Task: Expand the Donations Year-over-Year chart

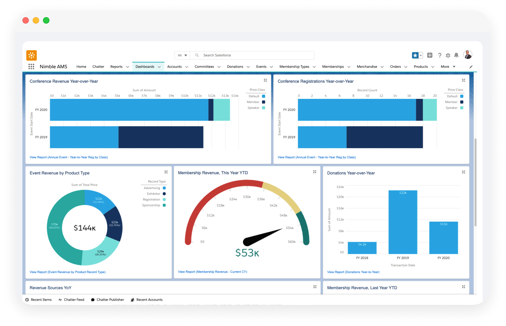Action: [463, 172]
